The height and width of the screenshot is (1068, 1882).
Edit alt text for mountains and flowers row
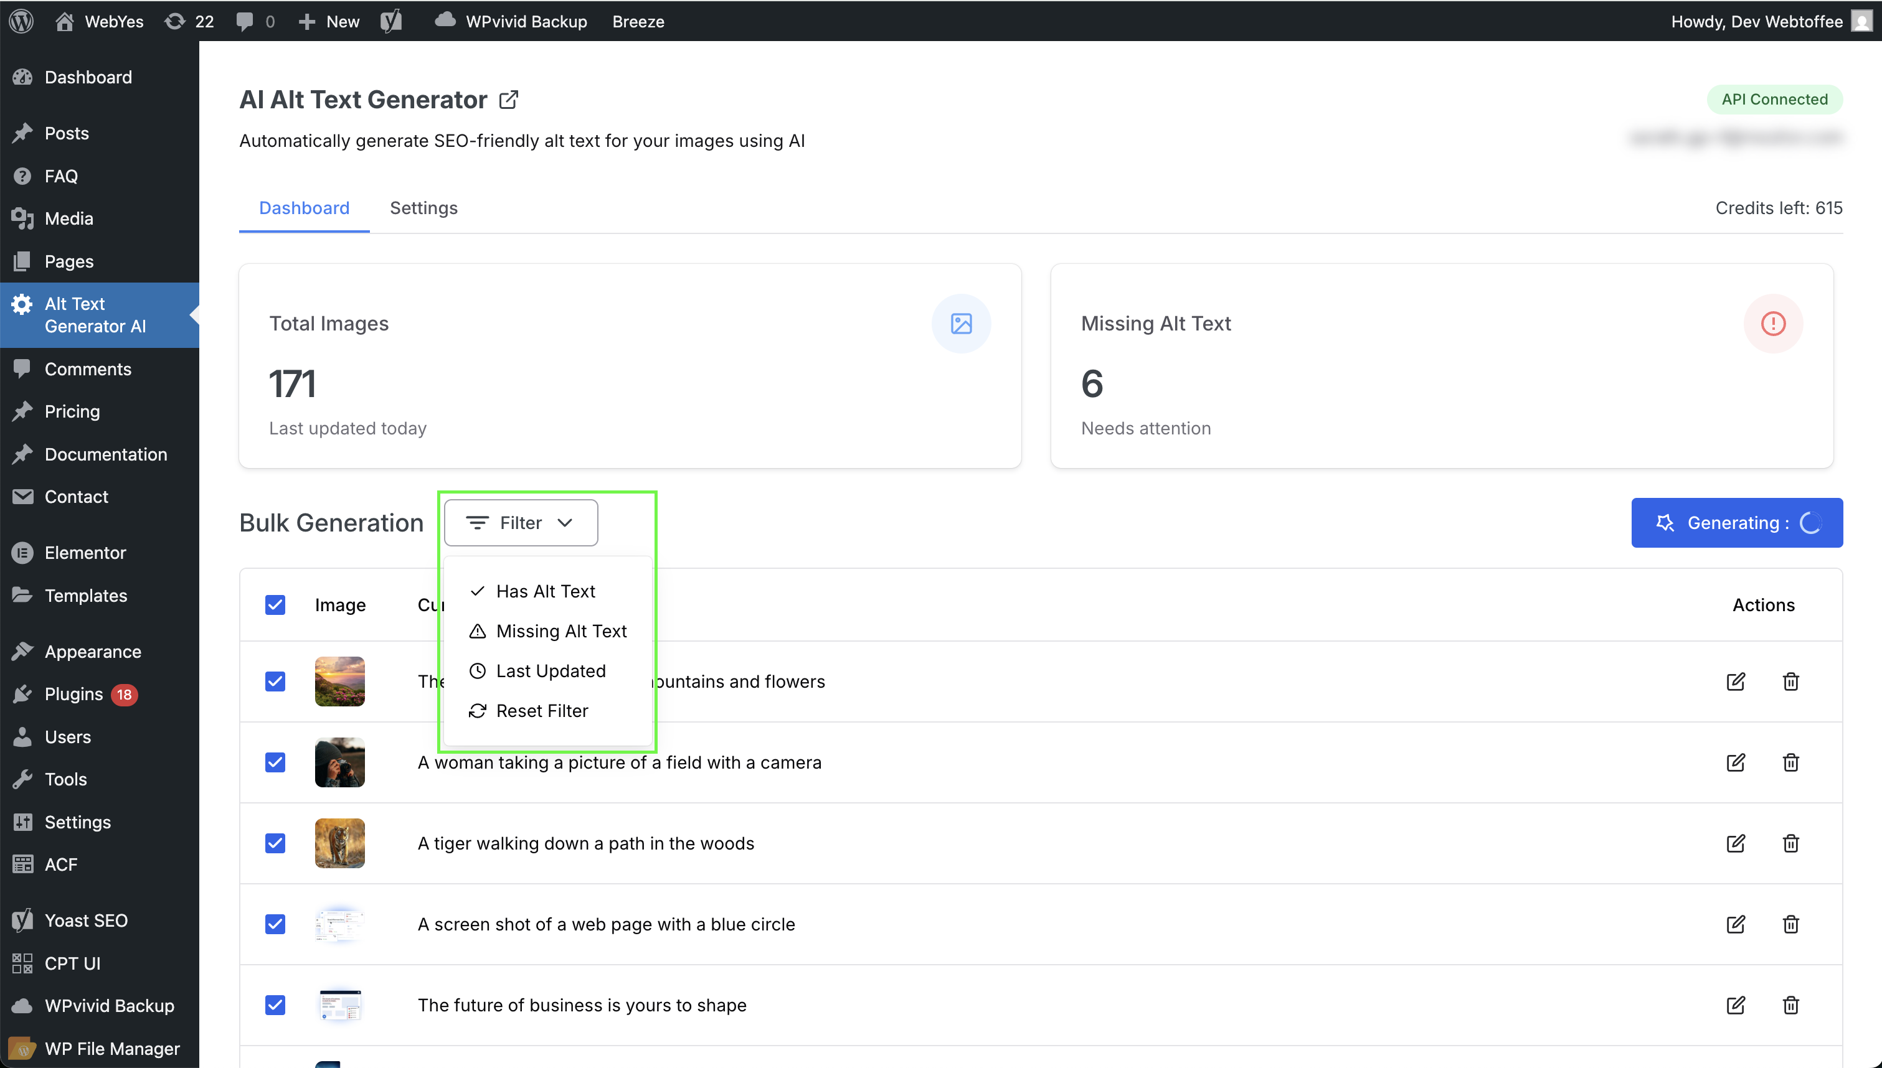tap(1735, 682)
